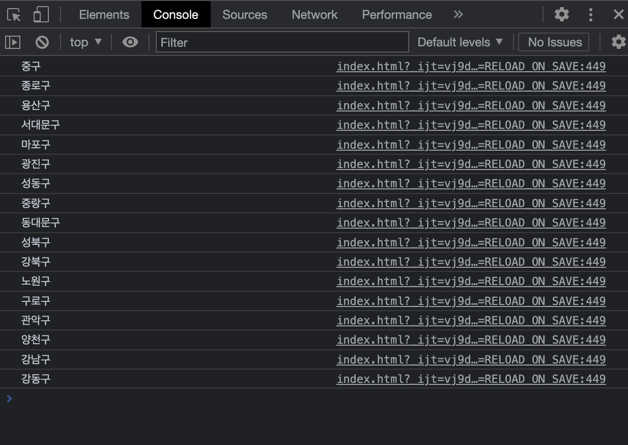Screen dimensions: 628x445
Task: Activate the inspect element picker icon
Action: pyautogui.click(x=14, y=15)
